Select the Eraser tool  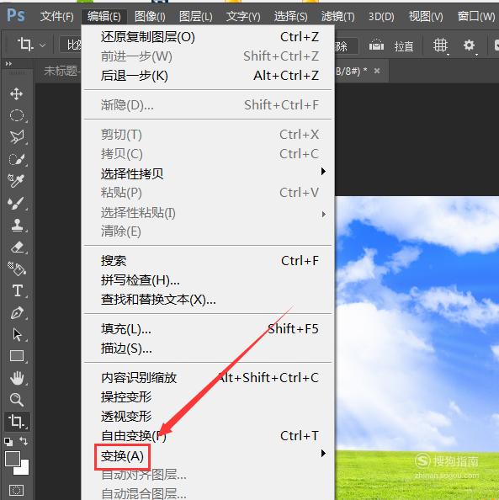click(x=17, y=247)
